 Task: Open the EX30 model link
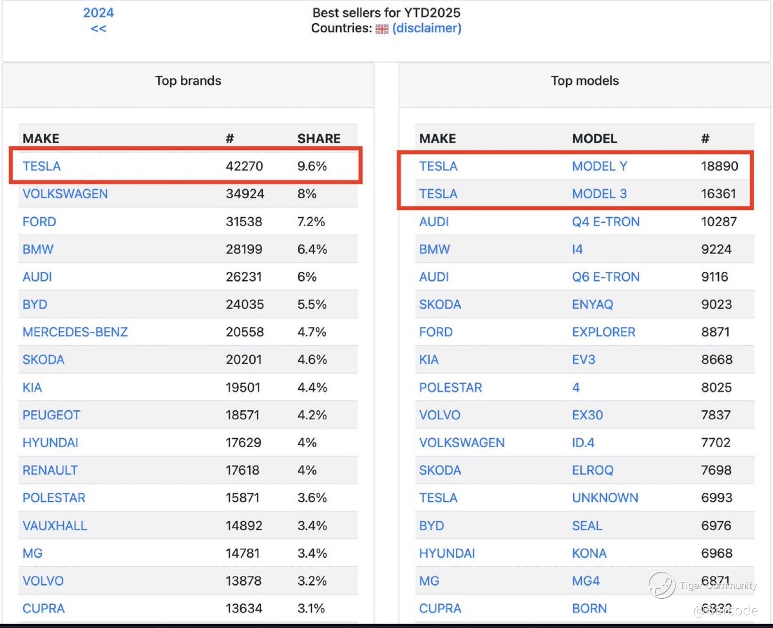[x=587, y=415]
